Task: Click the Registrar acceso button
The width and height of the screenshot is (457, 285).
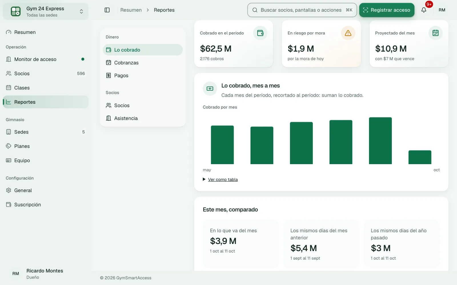Action: [x=387, y=10]
